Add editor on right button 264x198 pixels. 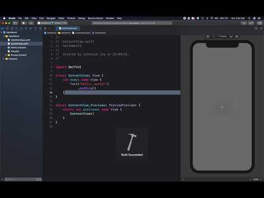pyautogui.click(x=261, y=29)
